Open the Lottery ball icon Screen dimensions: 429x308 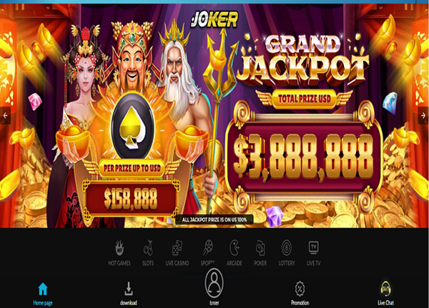click(287, 247)
